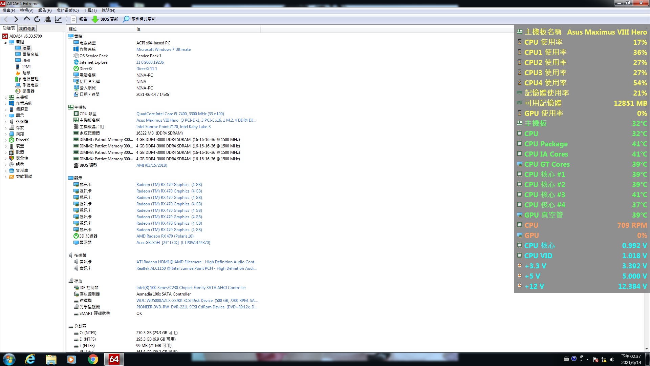Click the 軟體 tree icon
This screenshot has height=366, width=650.
click(12, 152)
